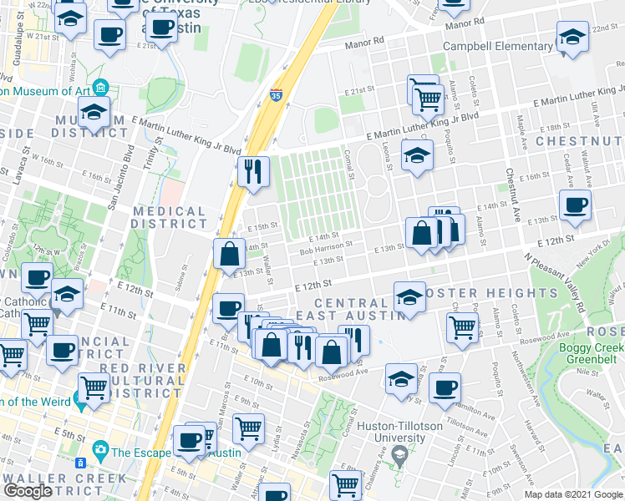Select the coffee cup marker near Hamilton Ave
Image resolution: width=625 pixels, height=501 pixels.
point(445,388)
